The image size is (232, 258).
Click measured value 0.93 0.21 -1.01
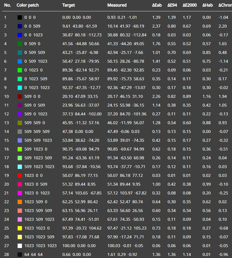click(122, 17)
